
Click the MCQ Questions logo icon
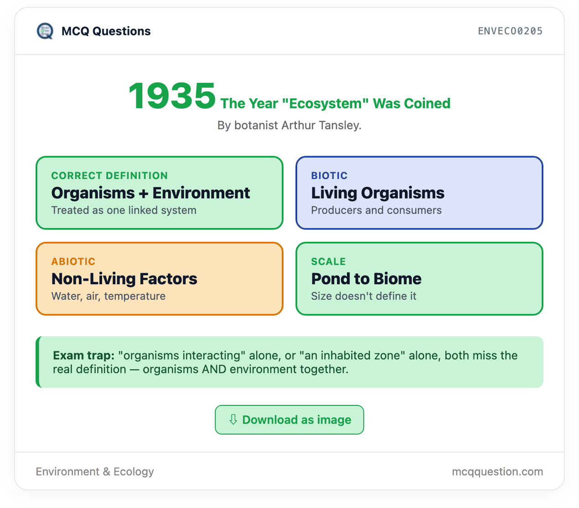click(x=45, y=31)
